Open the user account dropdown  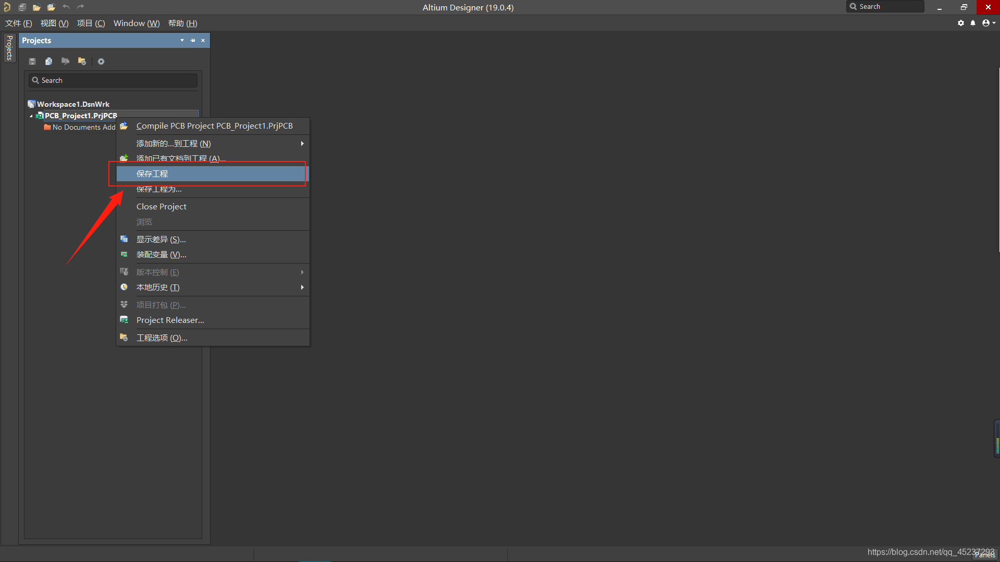tap(989, 23)
